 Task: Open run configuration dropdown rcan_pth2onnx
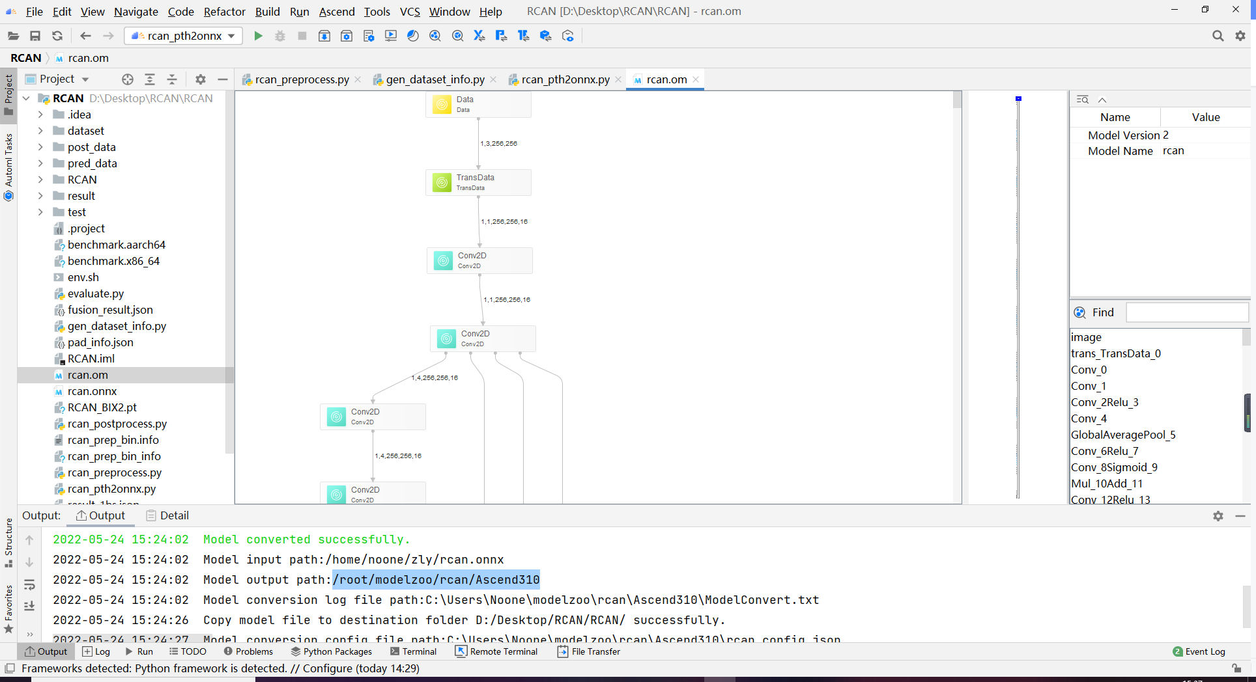point(184,36)
